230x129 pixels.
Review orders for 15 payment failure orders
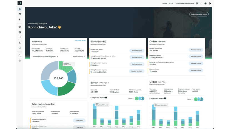[x=196, y=70]
